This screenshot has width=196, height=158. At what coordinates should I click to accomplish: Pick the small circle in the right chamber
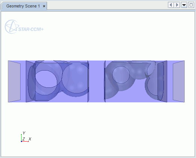point(121,75)
